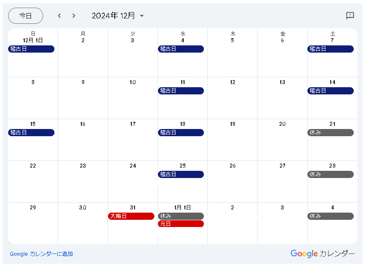Click the next month arrow
The width and height of the screenshot is (365, 267).
[x=74, y=16]
